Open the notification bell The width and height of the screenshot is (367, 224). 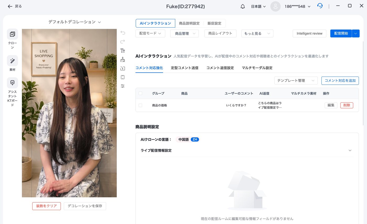tap(243, 7)
